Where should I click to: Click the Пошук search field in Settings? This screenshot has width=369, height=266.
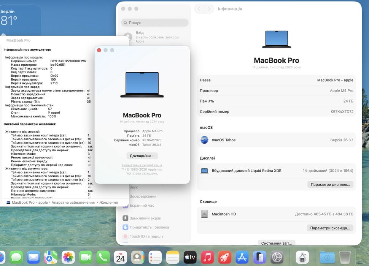click(155, 22)
